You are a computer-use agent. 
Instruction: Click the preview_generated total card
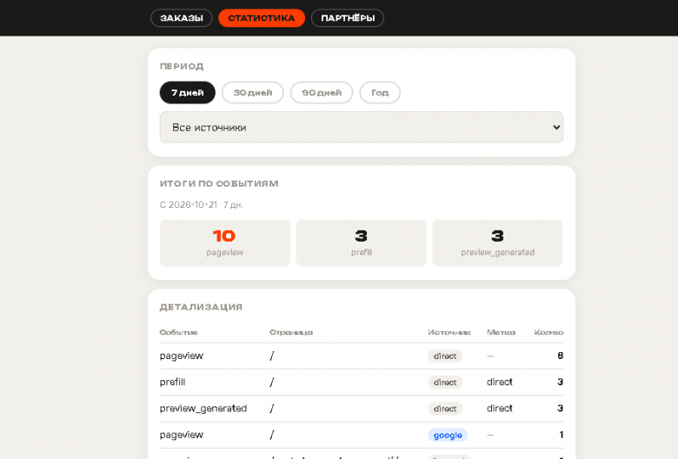[498, 243]
